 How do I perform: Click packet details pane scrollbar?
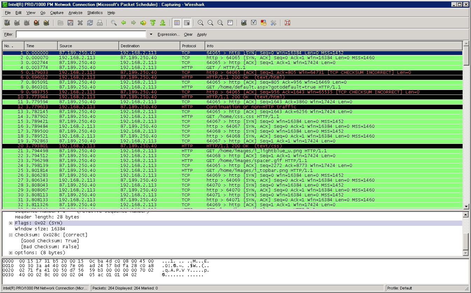pos(466,234)
